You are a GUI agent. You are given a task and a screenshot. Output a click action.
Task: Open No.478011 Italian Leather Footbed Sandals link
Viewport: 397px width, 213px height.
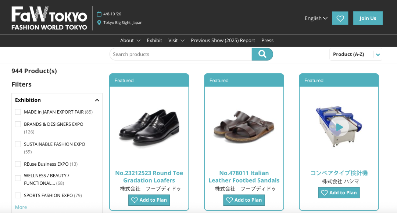pos(244,177)
